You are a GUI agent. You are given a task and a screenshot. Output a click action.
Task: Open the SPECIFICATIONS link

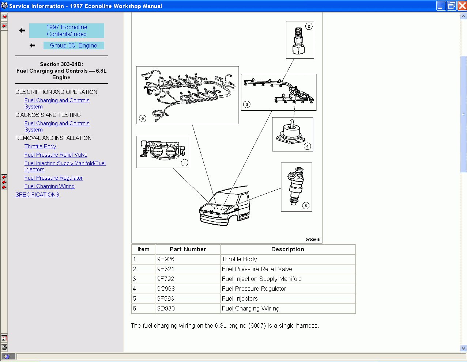(37, 195)
